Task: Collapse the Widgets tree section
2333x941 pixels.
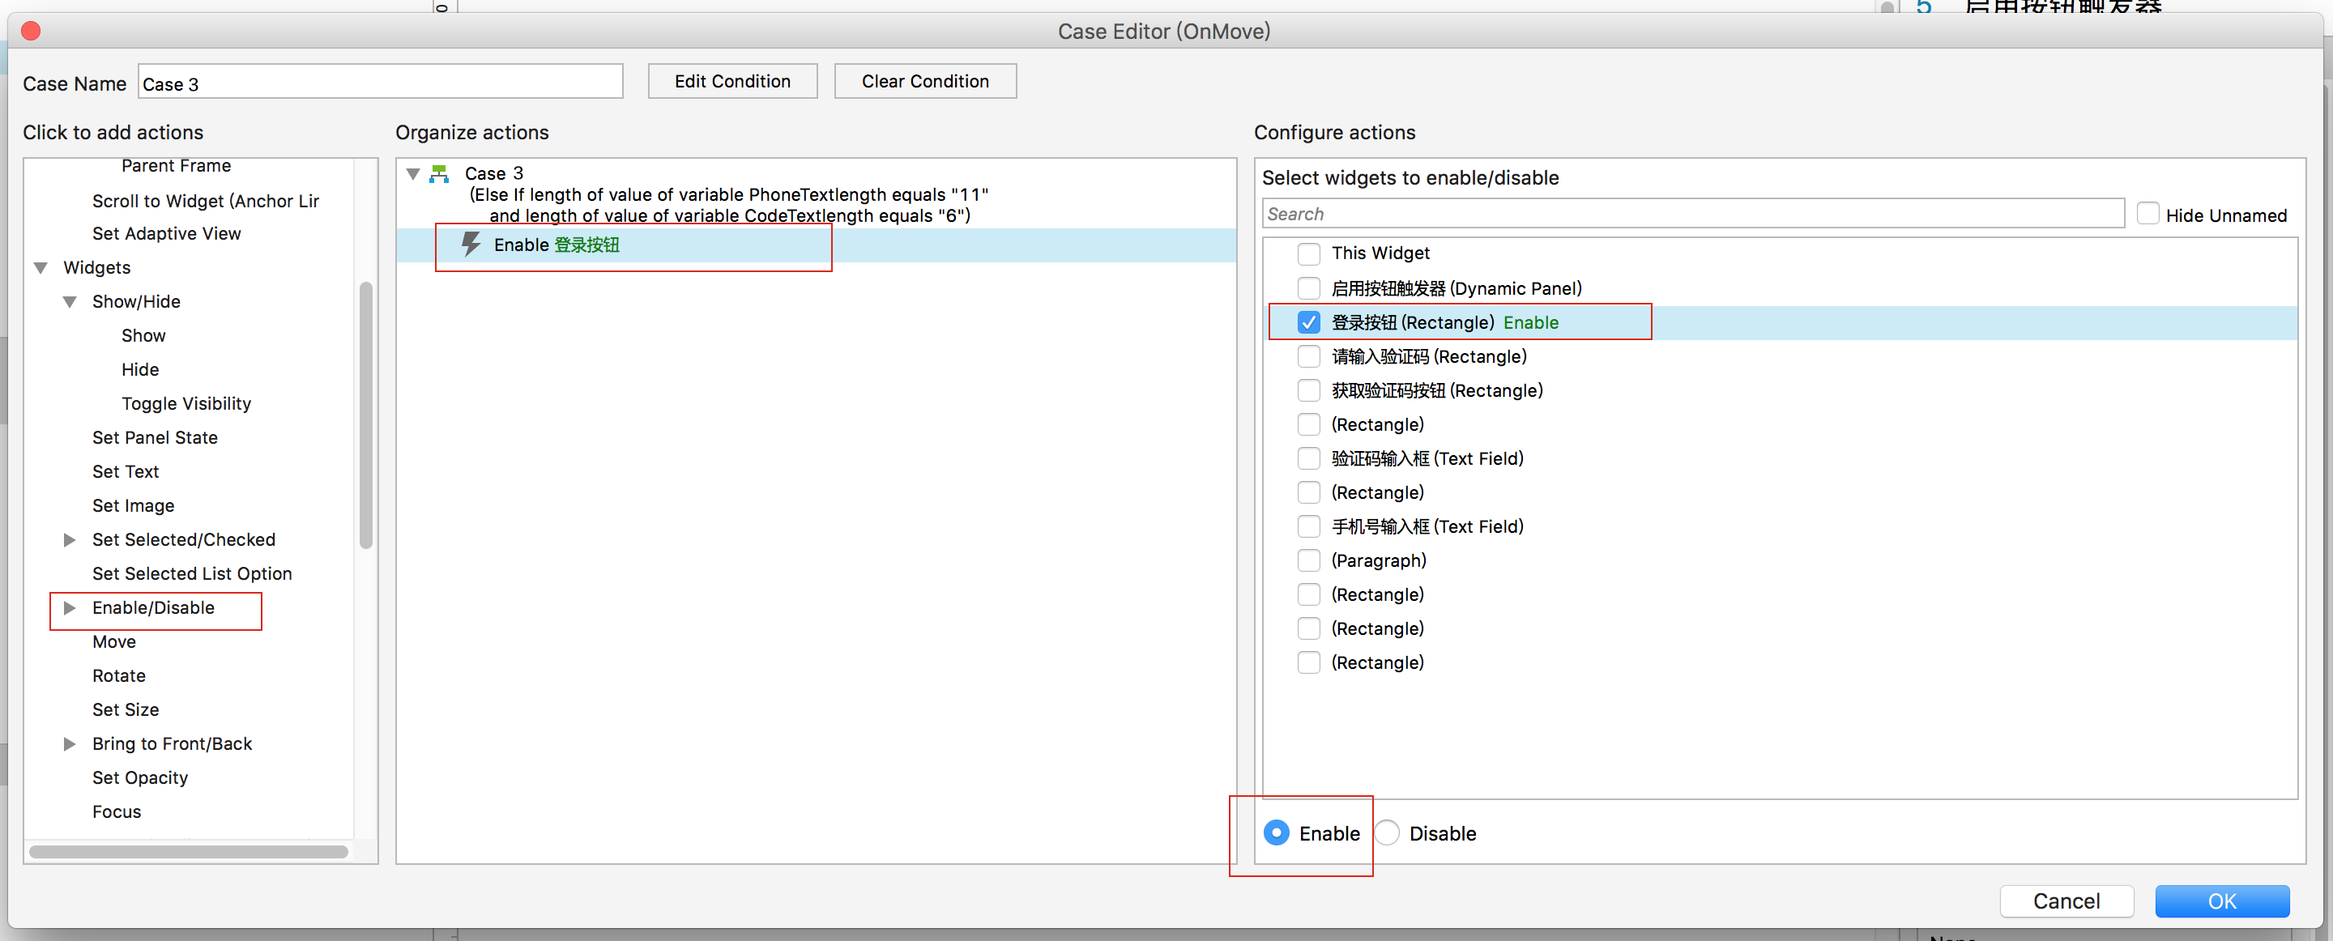Action: click(x=41, y=267)
